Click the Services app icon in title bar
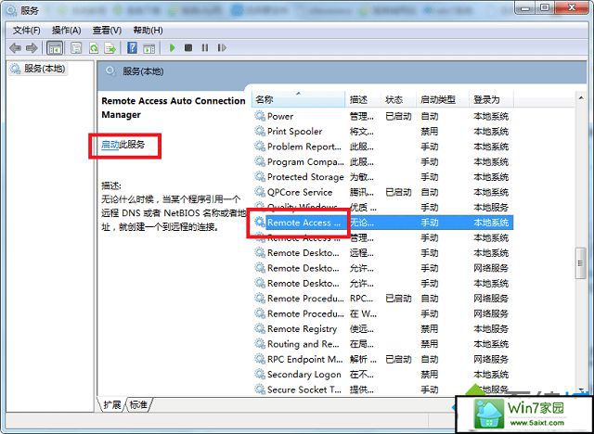 pyautogui.click(x=12, y=10)
